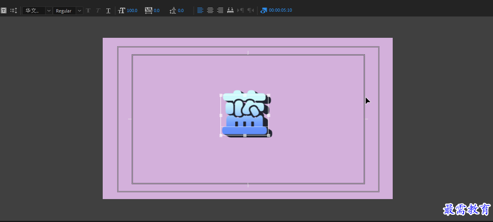
Task: Click the right-middle handle of text box
Action: click(x=269, y=115)
